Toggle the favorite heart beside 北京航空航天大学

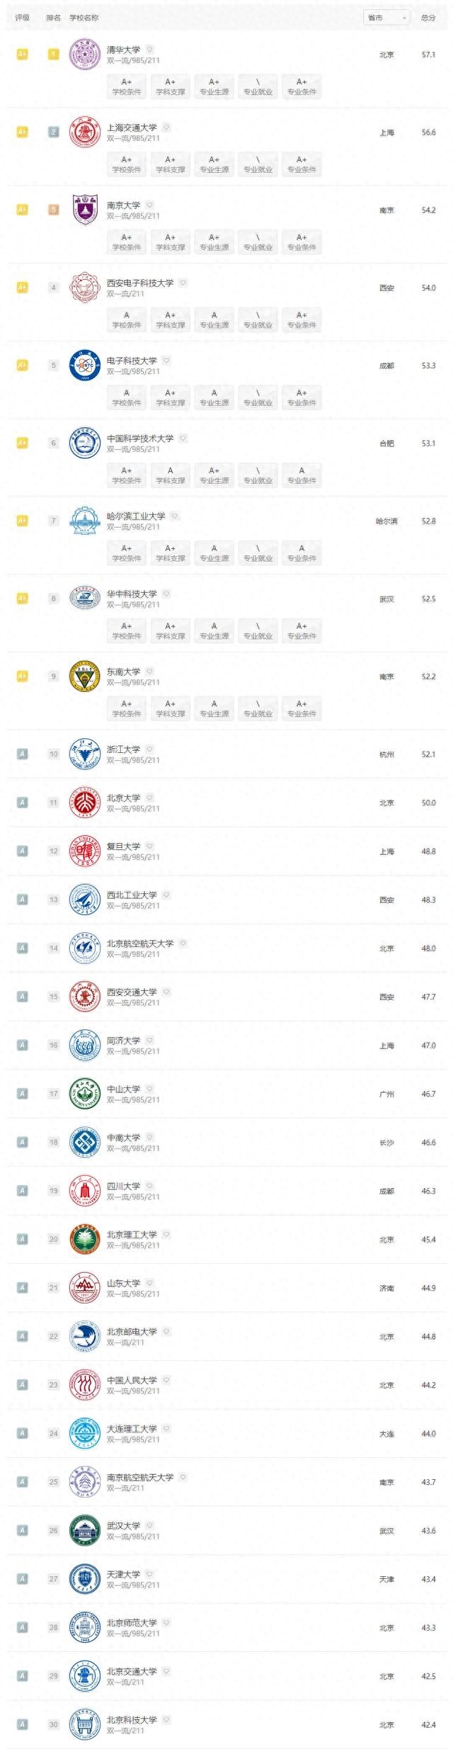(183, 943)
